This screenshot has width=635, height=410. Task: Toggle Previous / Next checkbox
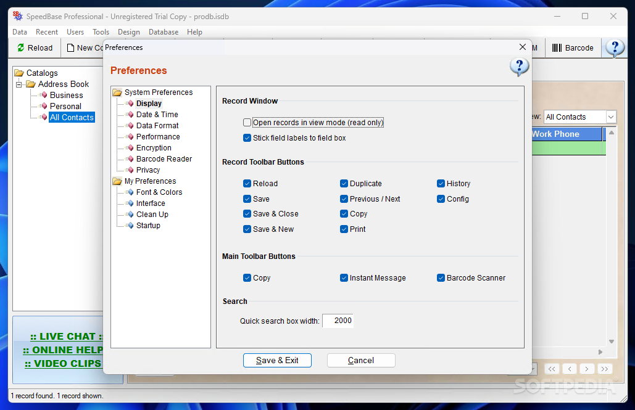(x=344, y=199)
